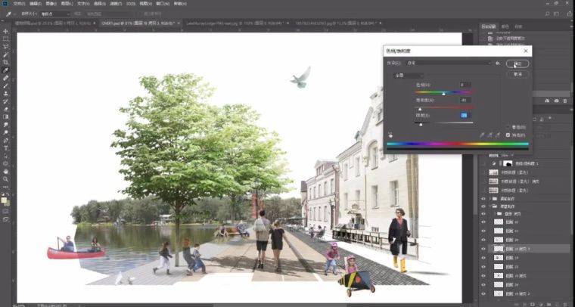
Task: Open the 图层(L) menu
Action: pos(67,4)
